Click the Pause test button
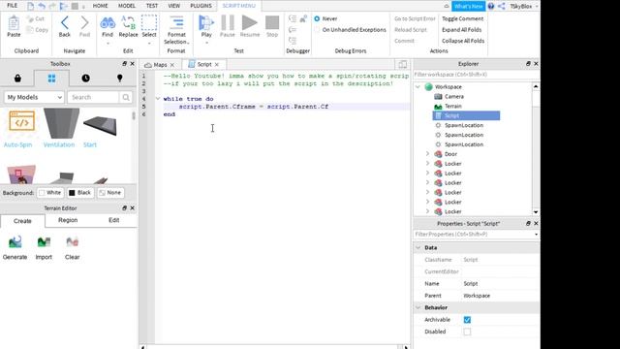The width and height of the screenshot is (620, 349). pyautogui.click(x=228, y=22)
